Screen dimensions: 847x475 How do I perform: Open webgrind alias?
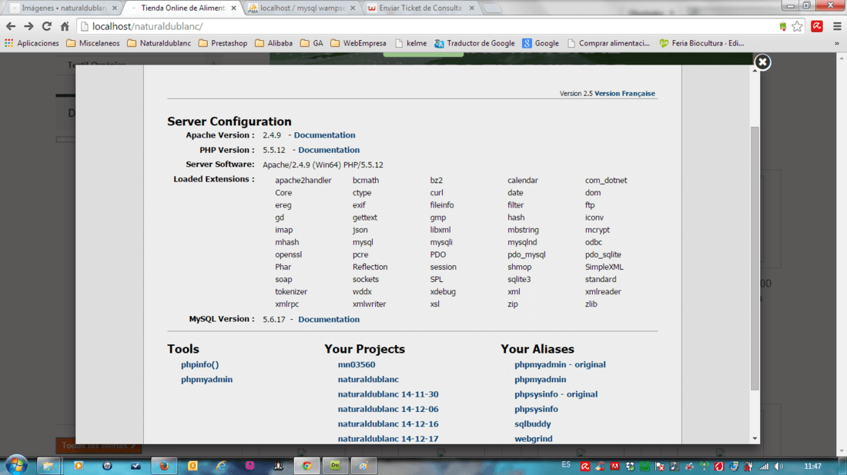click(533, 439)
